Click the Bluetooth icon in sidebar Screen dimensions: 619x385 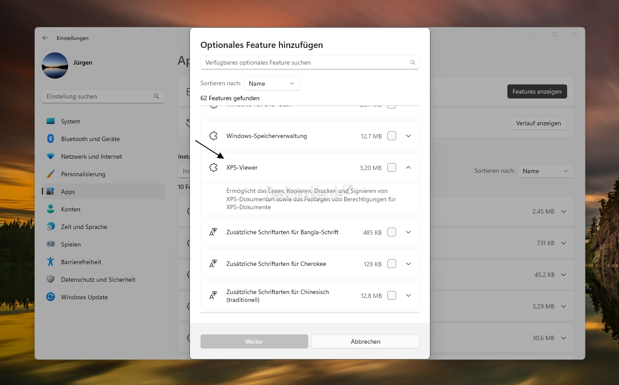click(x=51, y=139)
